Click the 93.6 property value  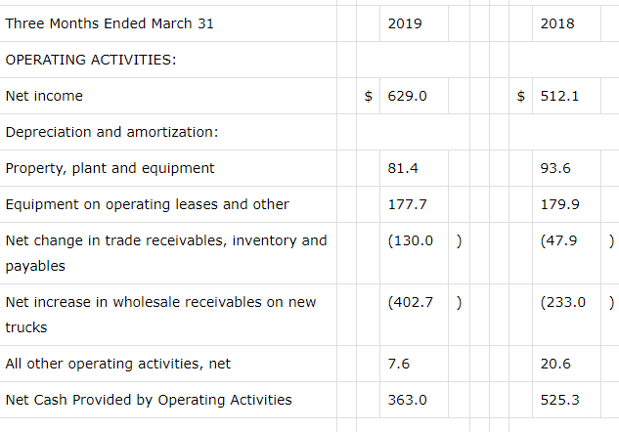(555, 168)
